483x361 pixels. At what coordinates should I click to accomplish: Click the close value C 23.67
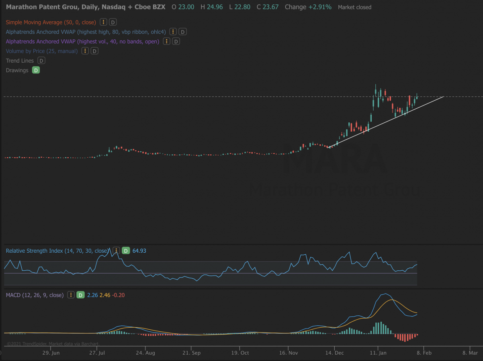coord(267,7)
